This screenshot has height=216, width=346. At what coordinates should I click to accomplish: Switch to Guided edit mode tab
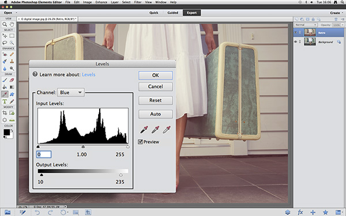coord(173,13)
